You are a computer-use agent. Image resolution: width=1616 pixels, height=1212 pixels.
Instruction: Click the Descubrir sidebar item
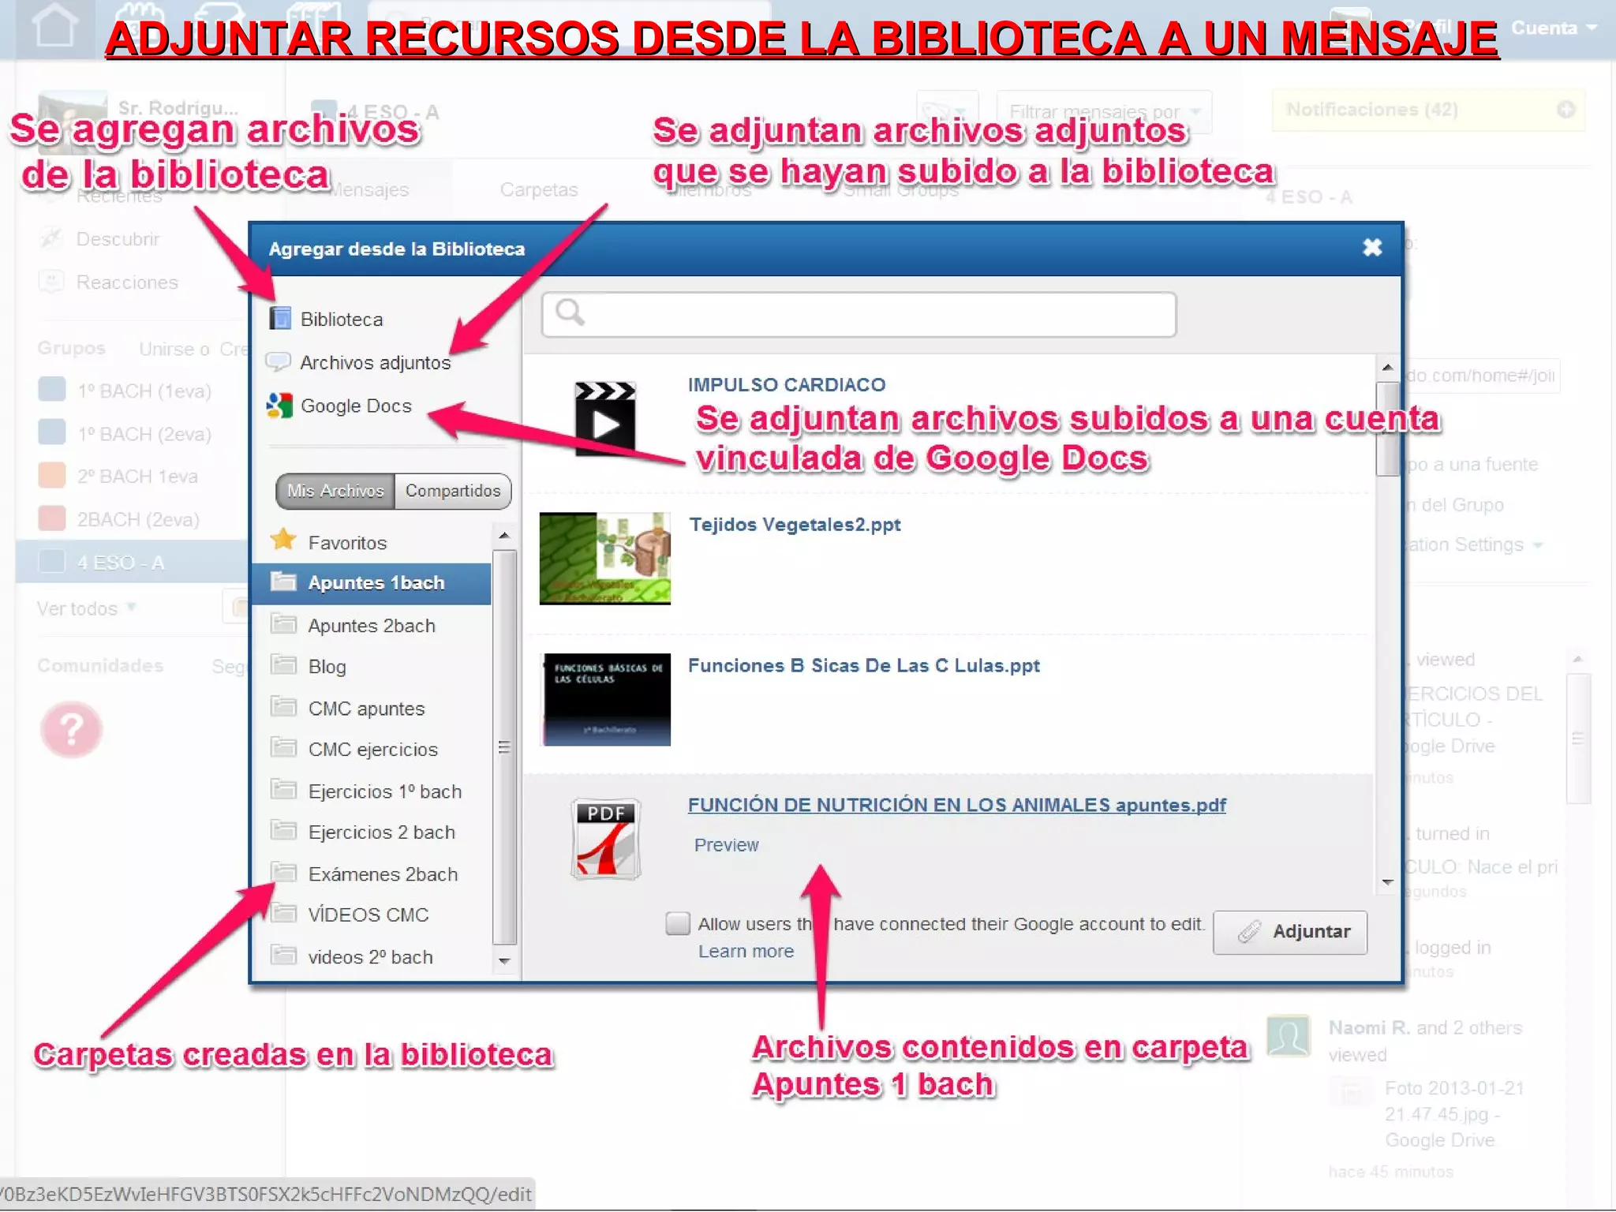point(118,238)
